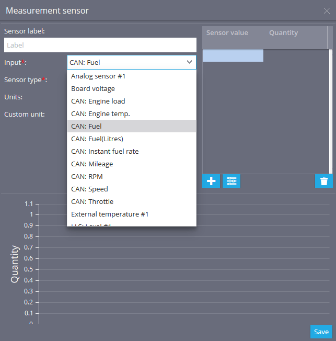
Task: Click the Save button
Action: (321, 332)
